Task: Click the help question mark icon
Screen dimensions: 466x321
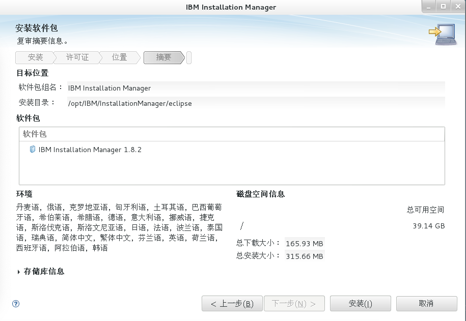Action: [16, 304]
